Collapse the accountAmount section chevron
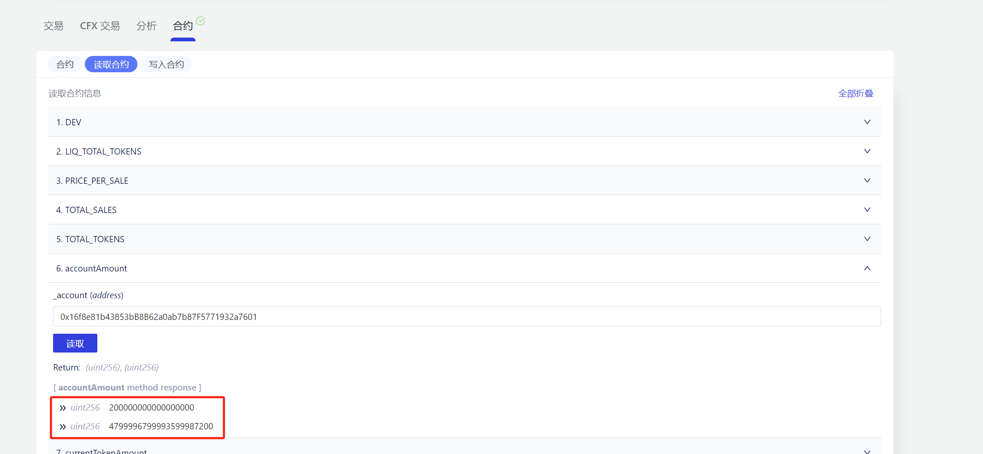Viewport: 983px width, 454px height. click(867, 268)
